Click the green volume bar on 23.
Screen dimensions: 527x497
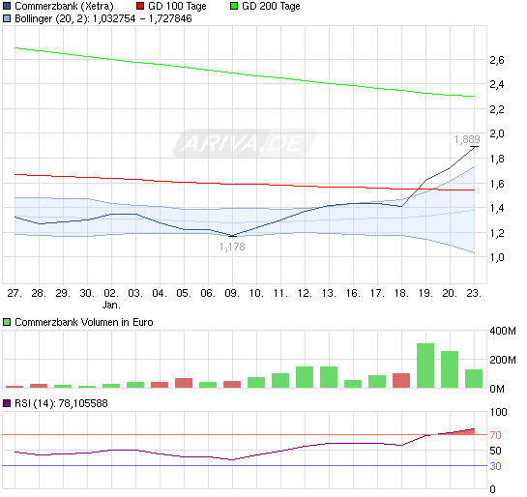[x=474, y=379]
